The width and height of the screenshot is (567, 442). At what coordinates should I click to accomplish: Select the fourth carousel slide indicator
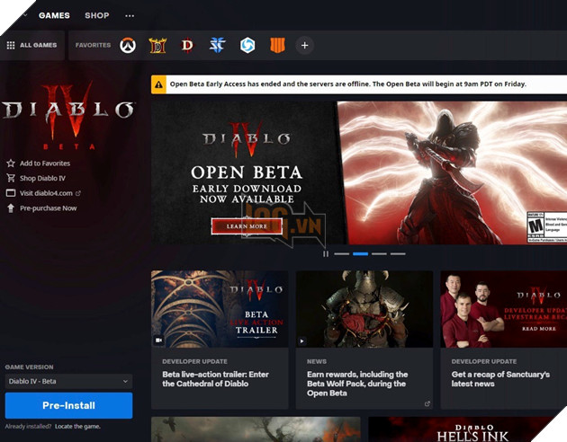tap(398, 254)
